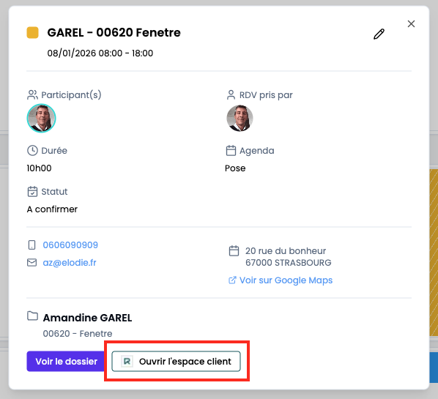Click the clock icon next to Durée

(32, 151)
